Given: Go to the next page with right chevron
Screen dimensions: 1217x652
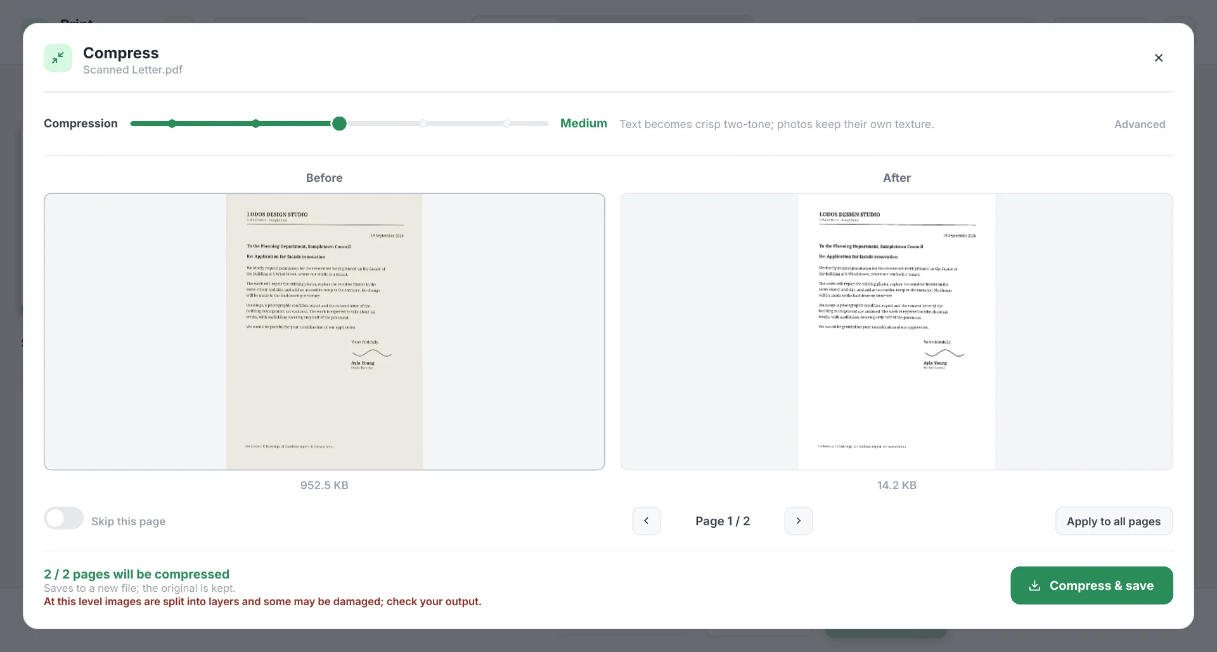Looking at the screenshot, I should [799, 521].
